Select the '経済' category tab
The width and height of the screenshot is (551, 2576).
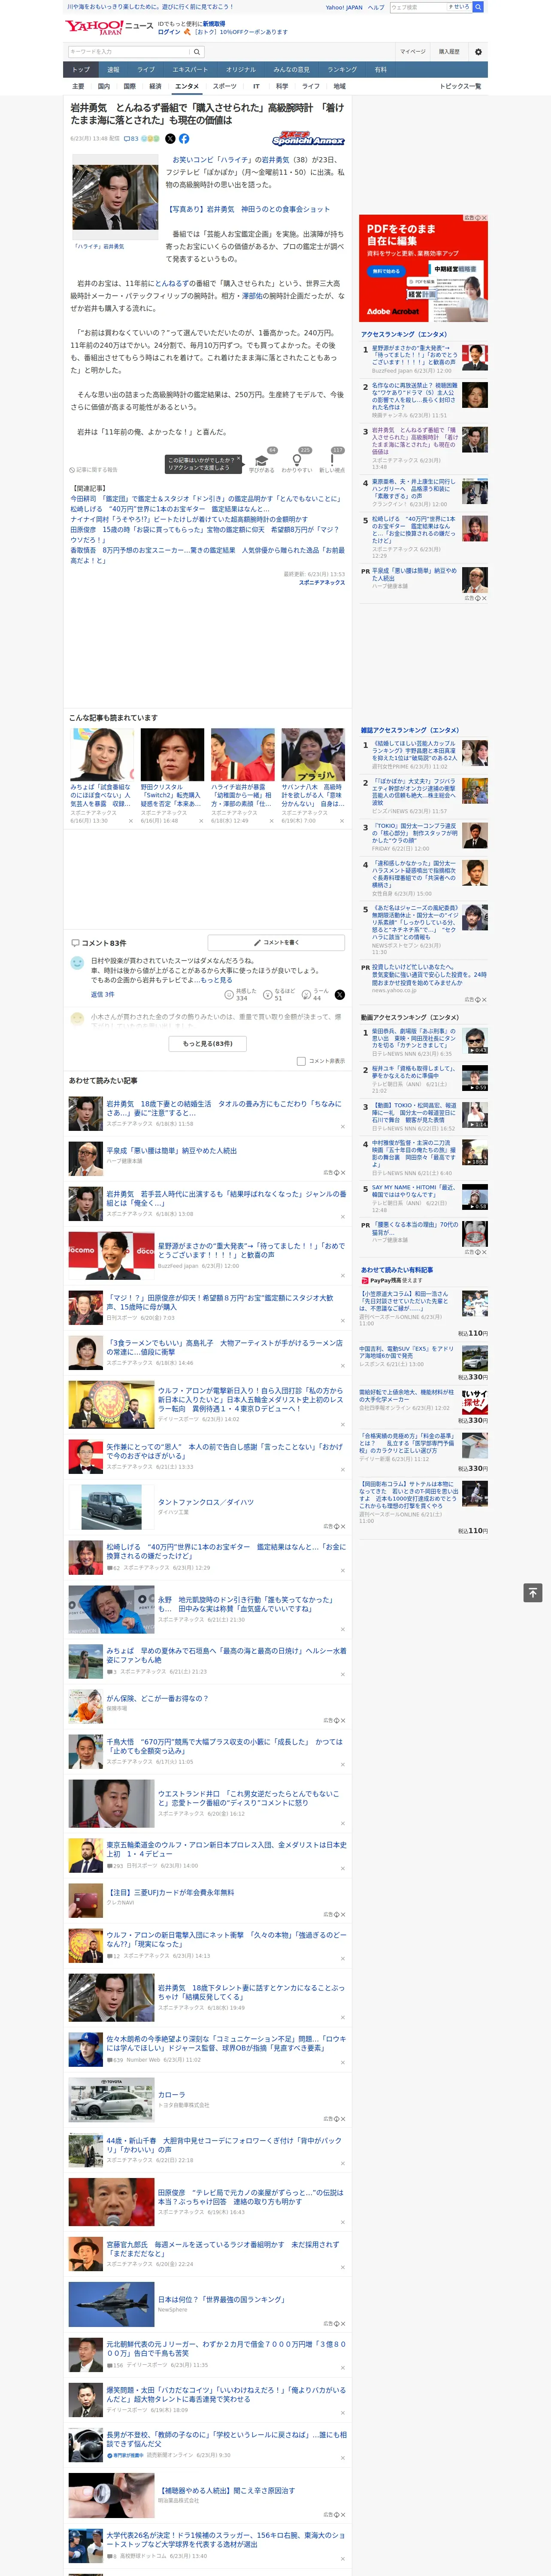155,86
